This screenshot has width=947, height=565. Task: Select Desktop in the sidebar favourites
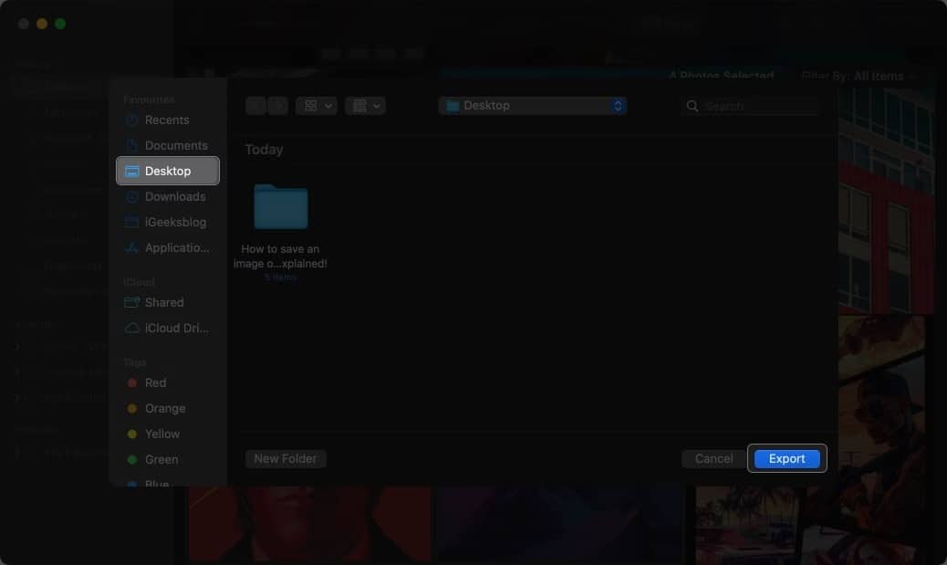[x=167, y=171]
